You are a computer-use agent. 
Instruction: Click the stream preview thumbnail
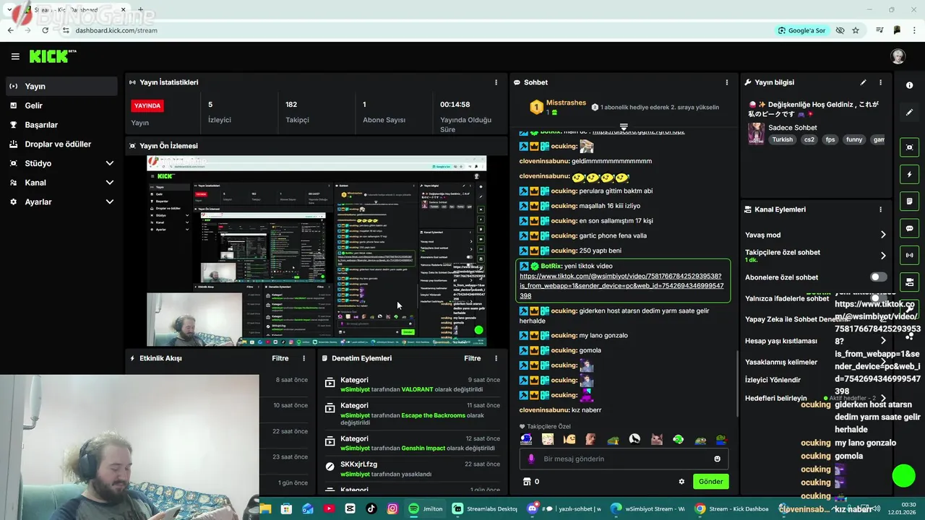(317, 251)
